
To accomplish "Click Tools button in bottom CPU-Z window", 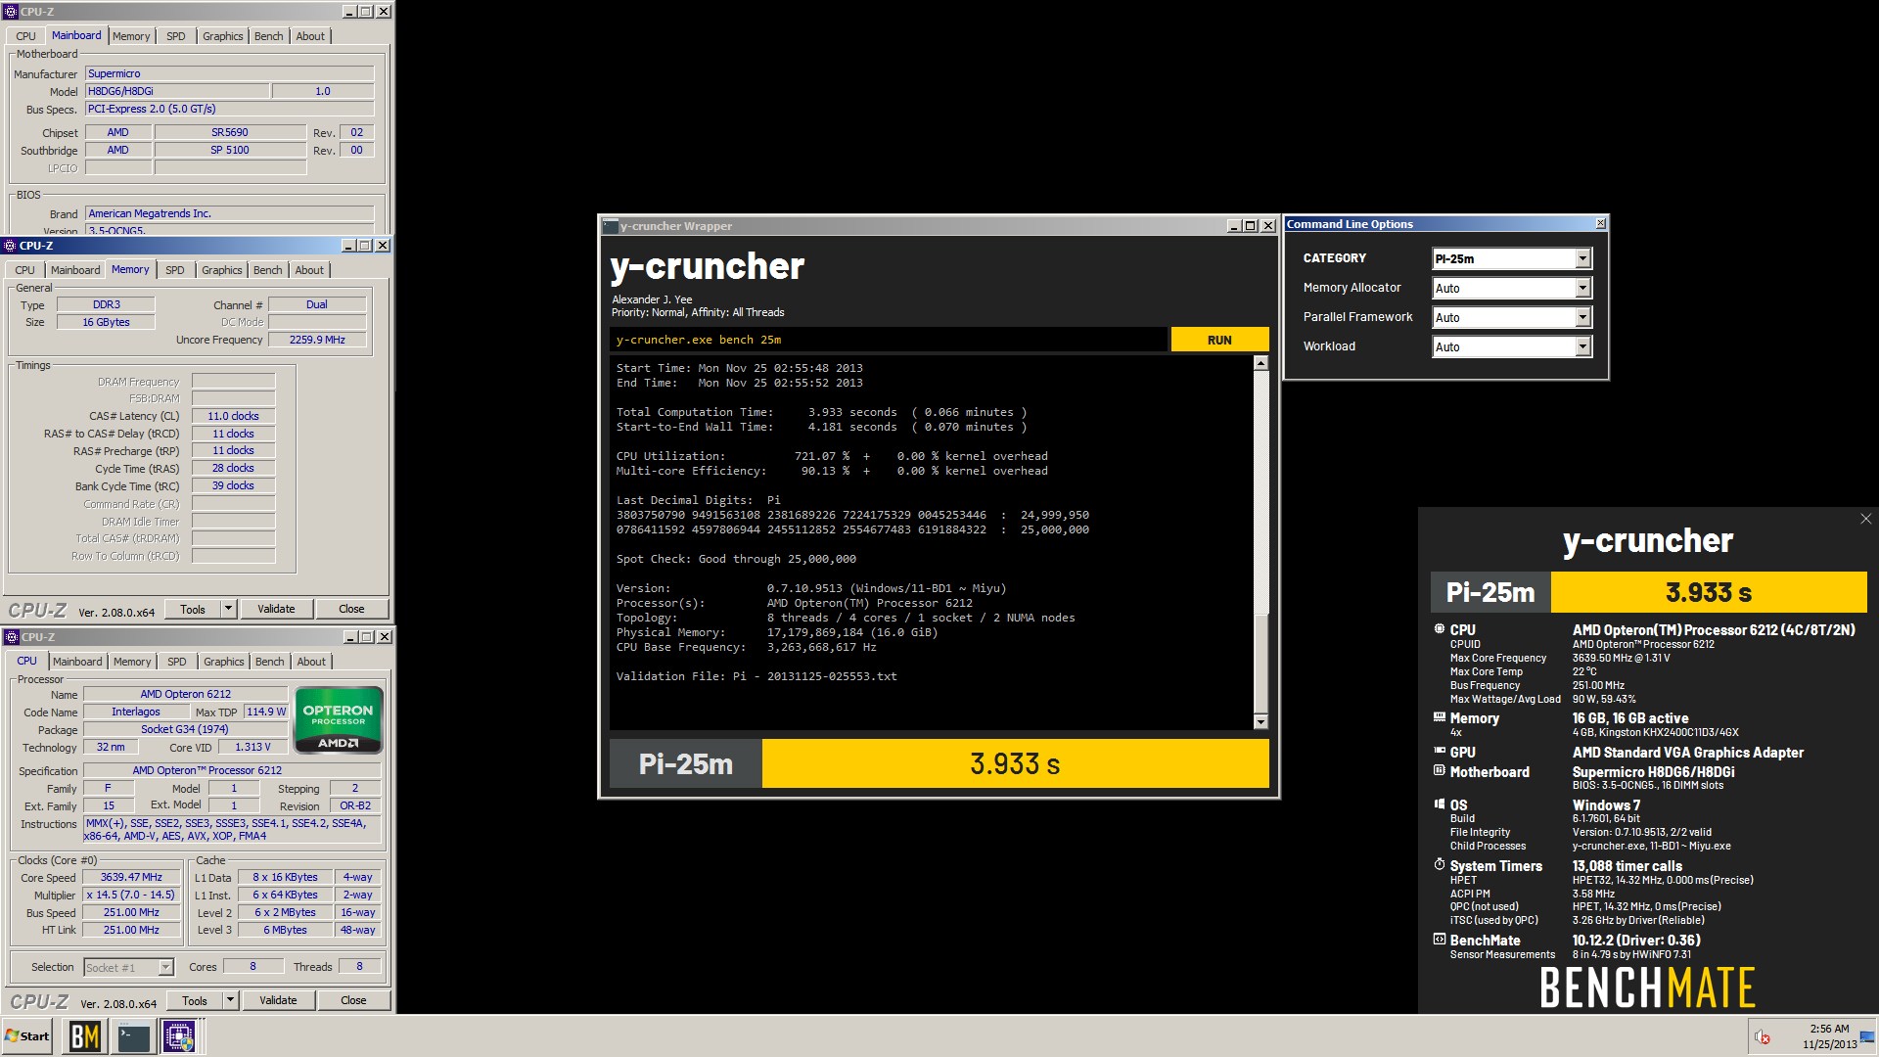I will click(195, 1000).
